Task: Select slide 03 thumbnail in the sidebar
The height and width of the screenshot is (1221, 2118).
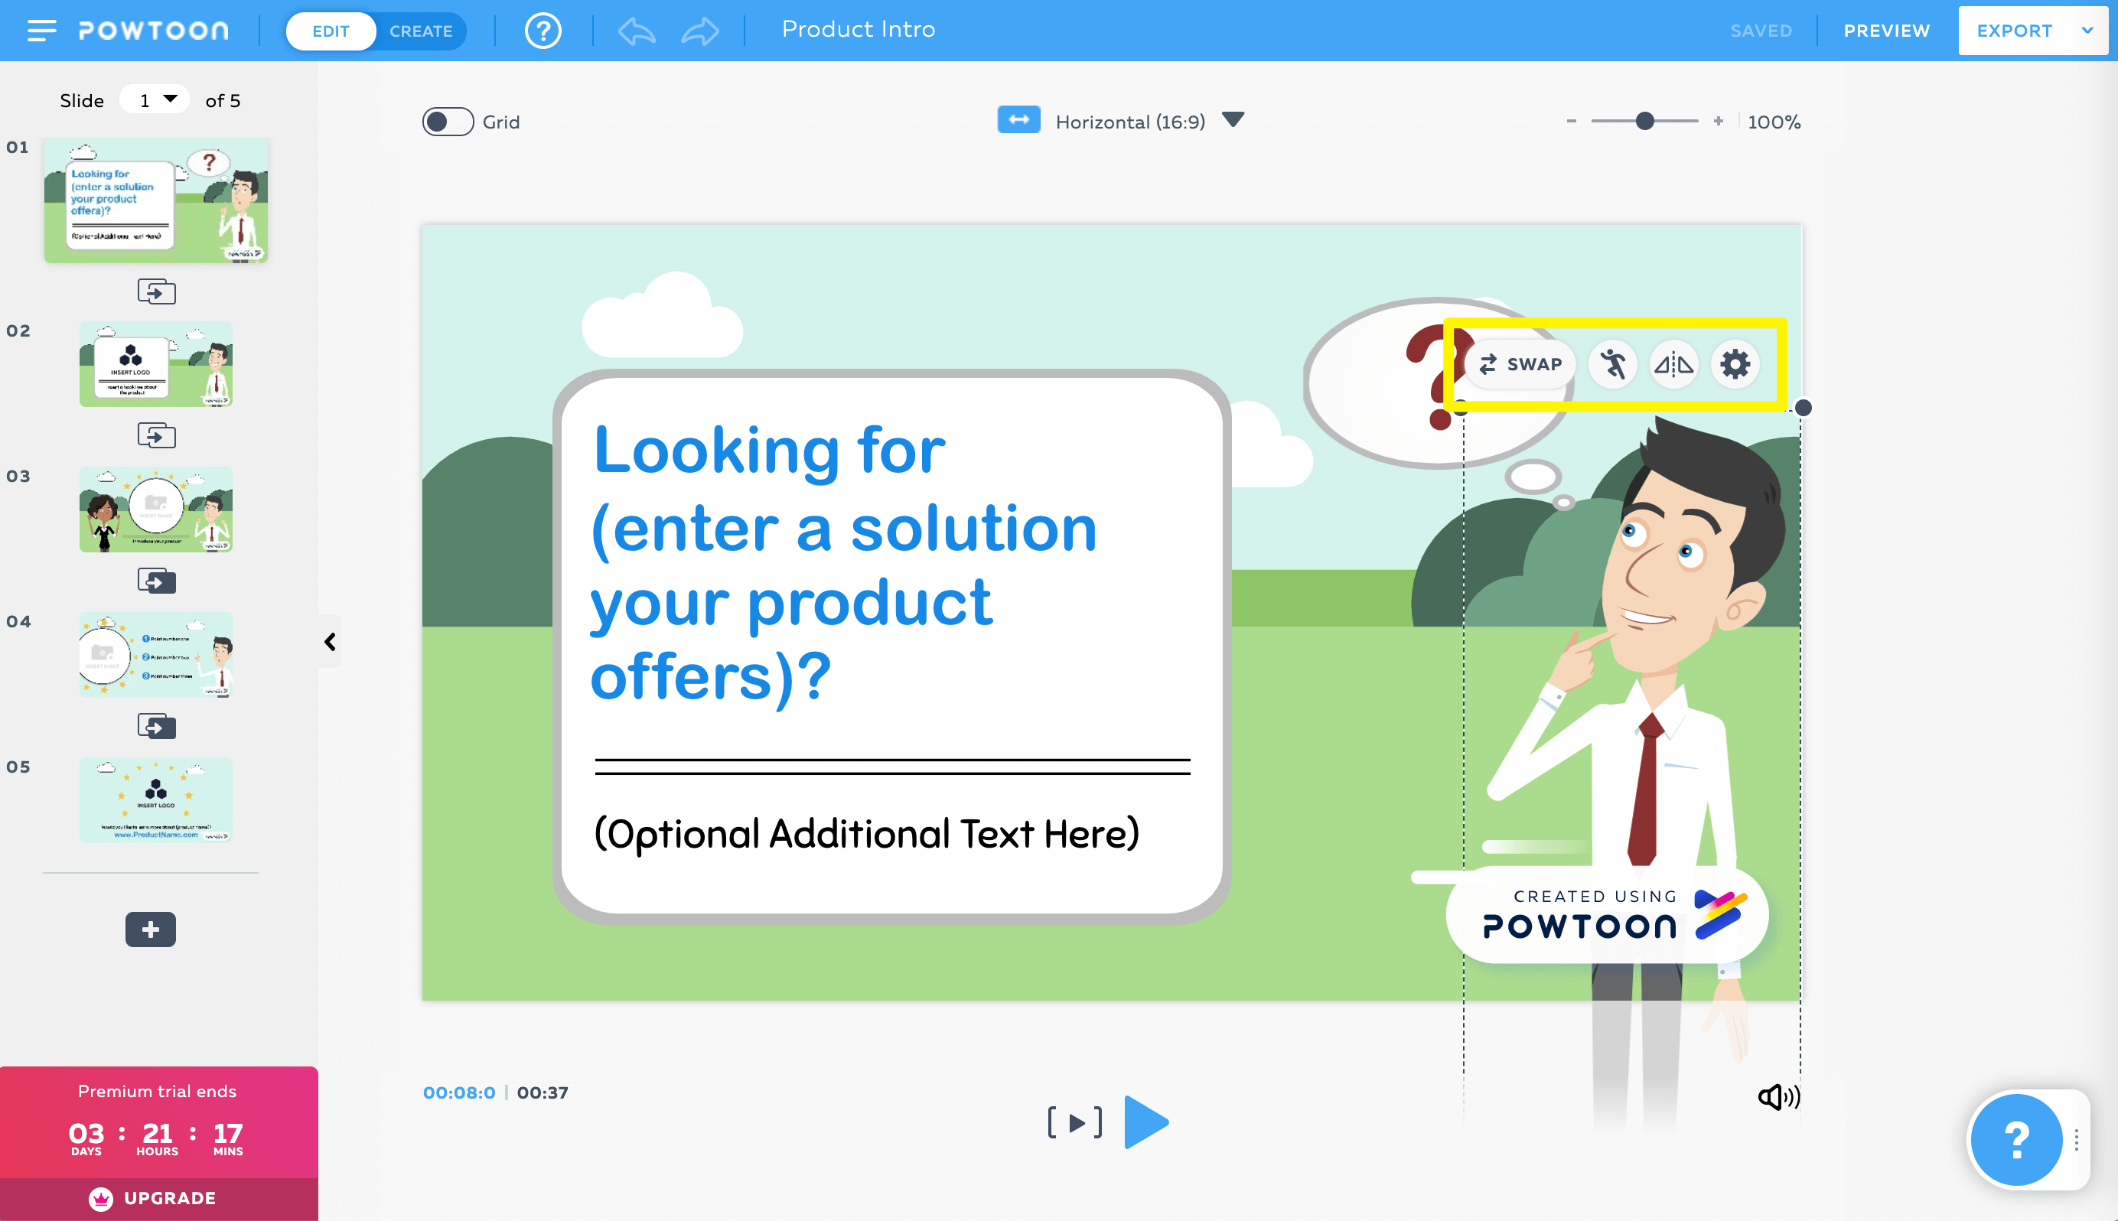Action: click(156, 509)
